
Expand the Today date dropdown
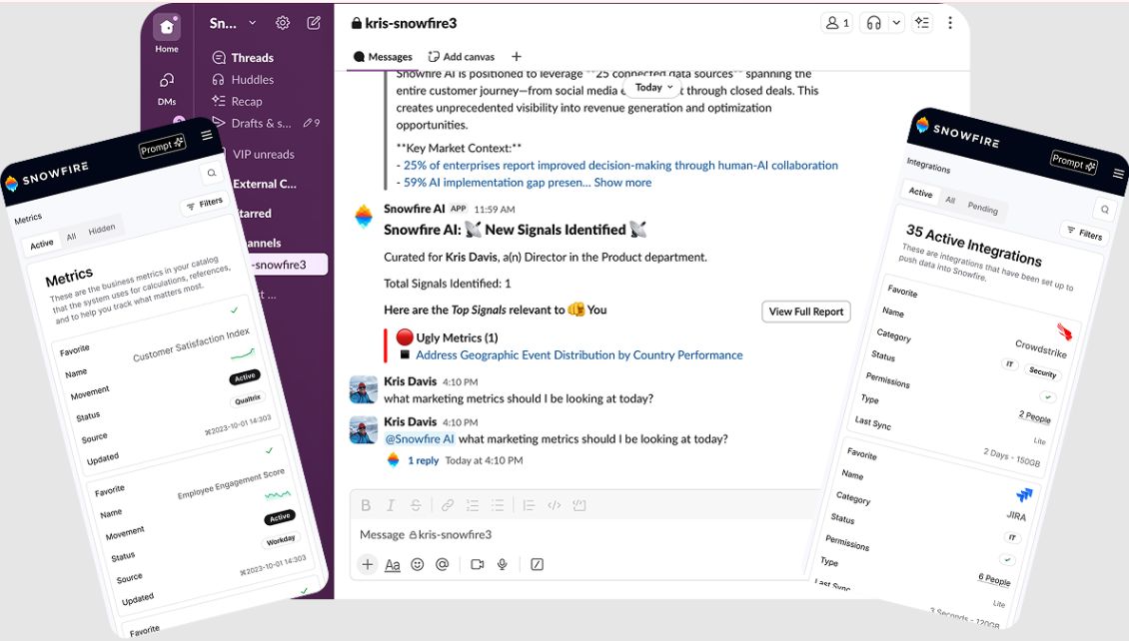click(x=653, y=87)
